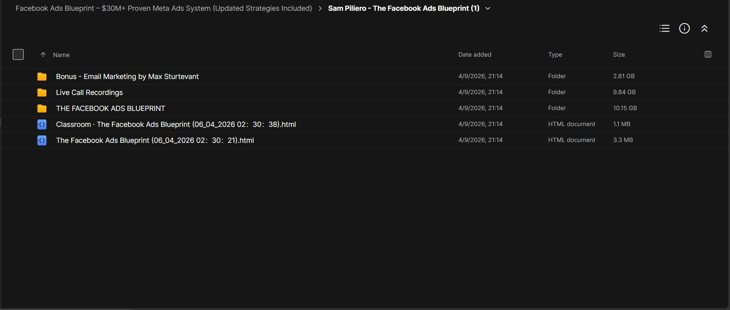Click Folder type in Live Call Recordings row
Viewport: 730px width, 310px height.
[x=557, y=92]
